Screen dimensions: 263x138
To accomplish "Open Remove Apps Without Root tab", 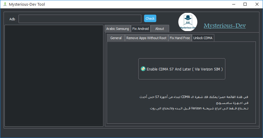I will (x=146, y=38).
